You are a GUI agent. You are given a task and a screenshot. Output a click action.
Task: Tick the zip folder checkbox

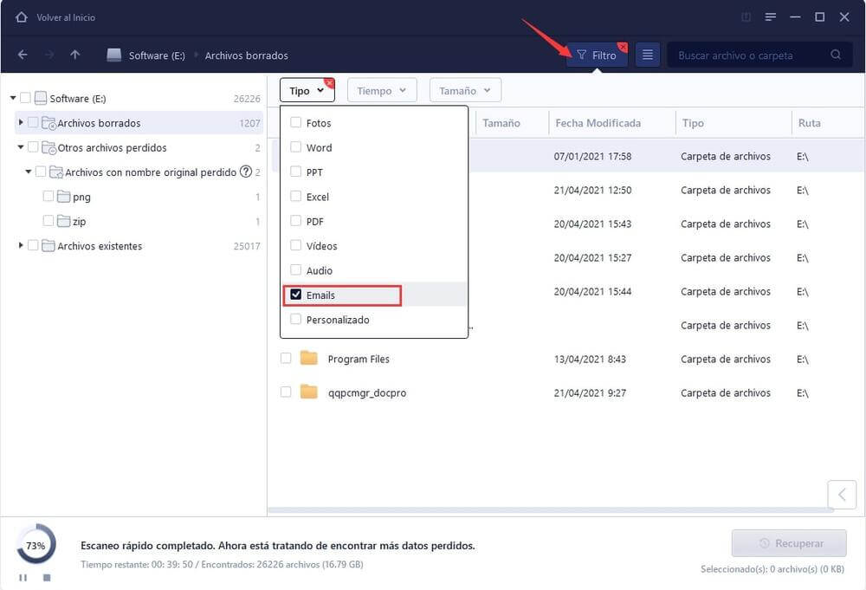point(48,220)
